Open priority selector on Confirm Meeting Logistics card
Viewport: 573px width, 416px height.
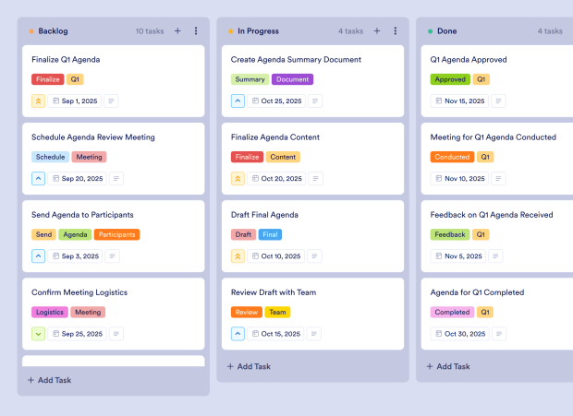tap(38, 334)
